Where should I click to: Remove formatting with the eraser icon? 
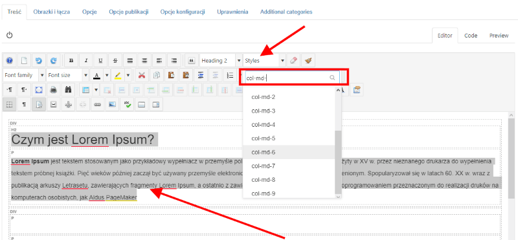(x=293, y=61)
